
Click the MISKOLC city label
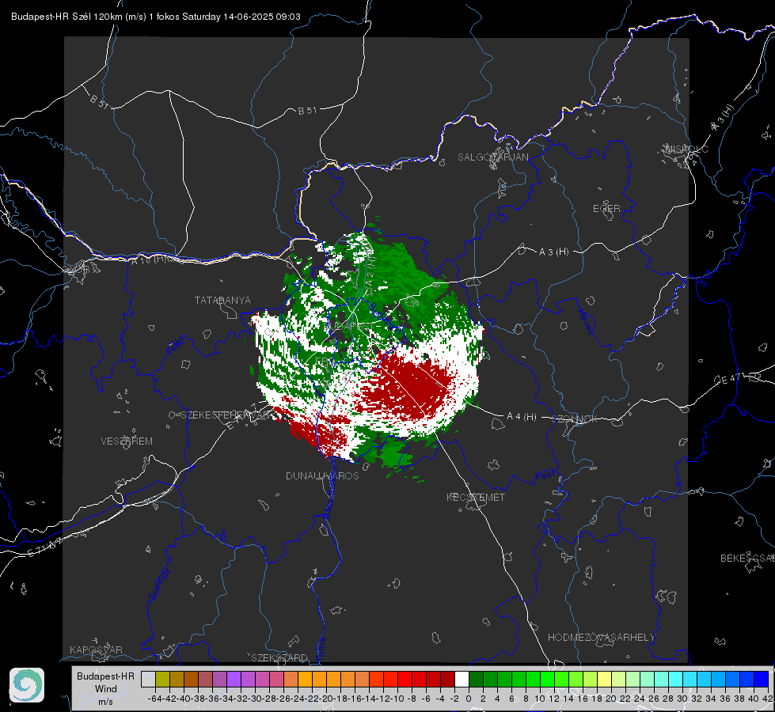[686, 149]
